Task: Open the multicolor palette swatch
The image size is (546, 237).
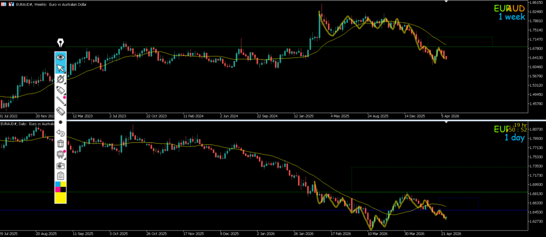Action: (60, 187)
